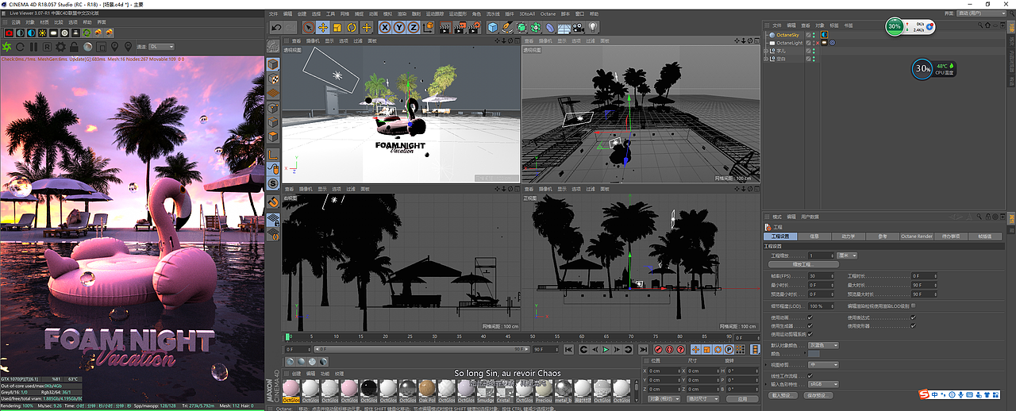Screen dimensions: 1016x411
Task: Click the red record keyframe button
Action: pyautogui.click(x=658, y=349)
